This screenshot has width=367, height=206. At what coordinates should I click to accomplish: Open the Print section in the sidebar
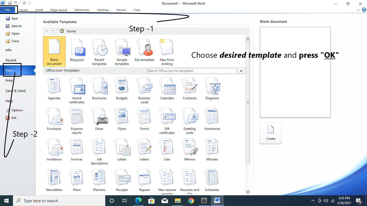point(9,80)
